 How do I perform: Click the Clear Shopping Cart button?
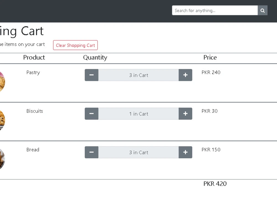coord(75,45)
